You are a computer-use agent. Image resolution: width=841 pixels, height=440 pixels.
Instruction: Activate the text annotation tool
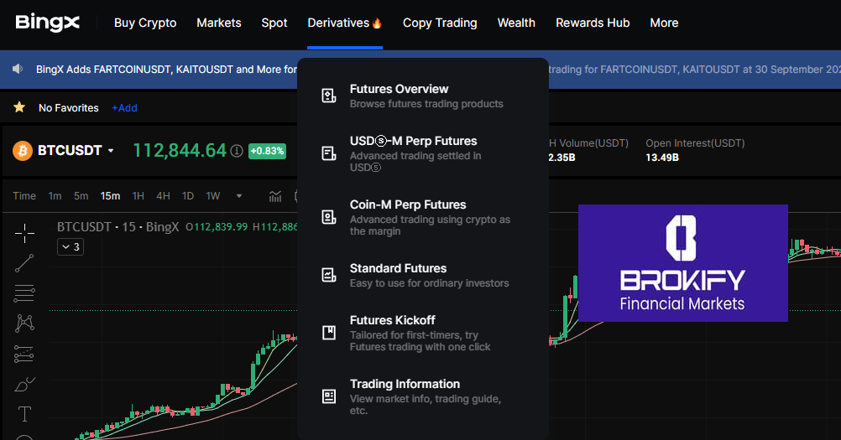coord(24,414)
